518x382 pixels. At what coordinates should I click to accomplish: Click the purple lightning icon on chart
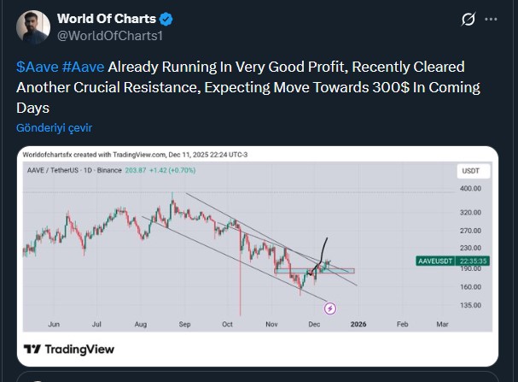pos(330,308)
